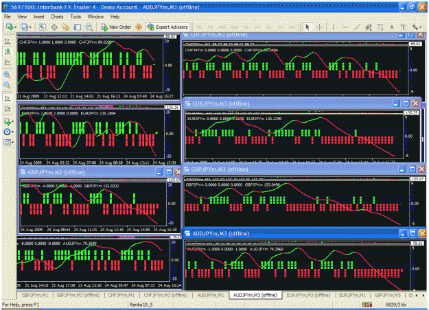The height and width of the screenshot is (310, 429).
Task: Toggle the Chart Shift icon
Action: [8, 109]
